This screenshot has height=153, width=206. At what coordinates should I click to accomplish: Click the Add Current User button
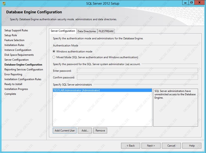tap(65, 131)
